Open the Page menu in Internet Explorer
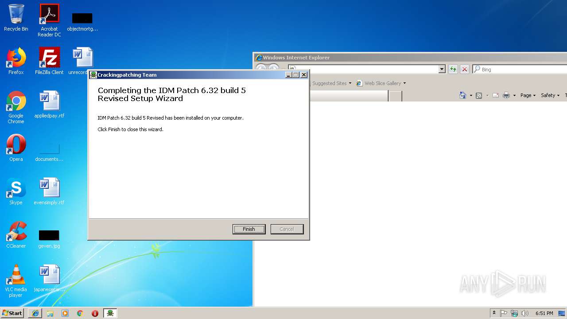The width and height of the screenshot is (567, 319). [x=528, y=95]
